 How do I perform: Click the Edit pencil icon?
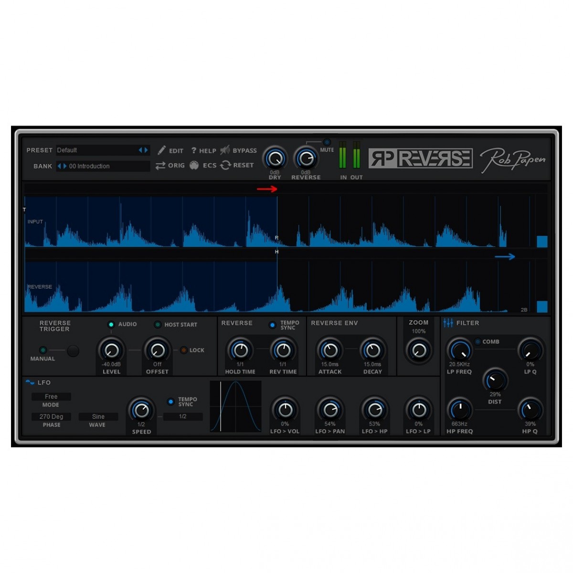[x=162, y=150]
